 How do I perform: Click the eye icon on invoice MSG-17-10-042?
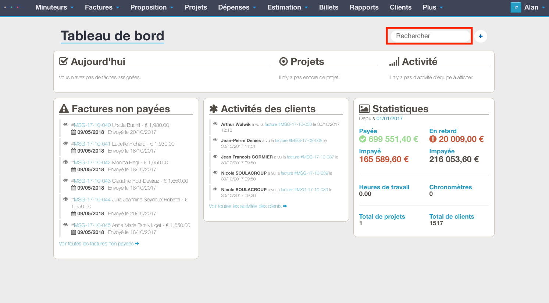(x=66, y=162)
